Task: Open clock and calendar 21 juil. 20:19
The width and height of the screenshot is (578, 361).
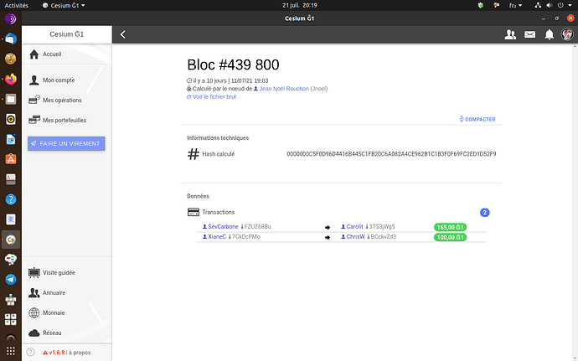Action: pos(300,5)
